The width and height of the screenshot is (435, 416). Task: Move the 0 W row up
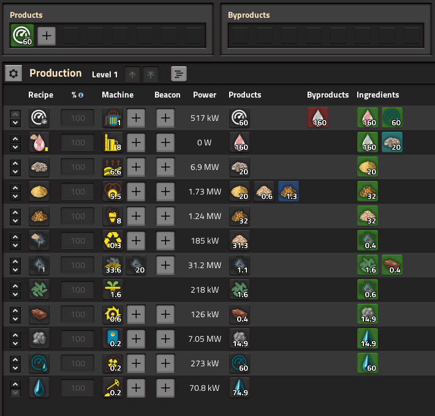15,139
